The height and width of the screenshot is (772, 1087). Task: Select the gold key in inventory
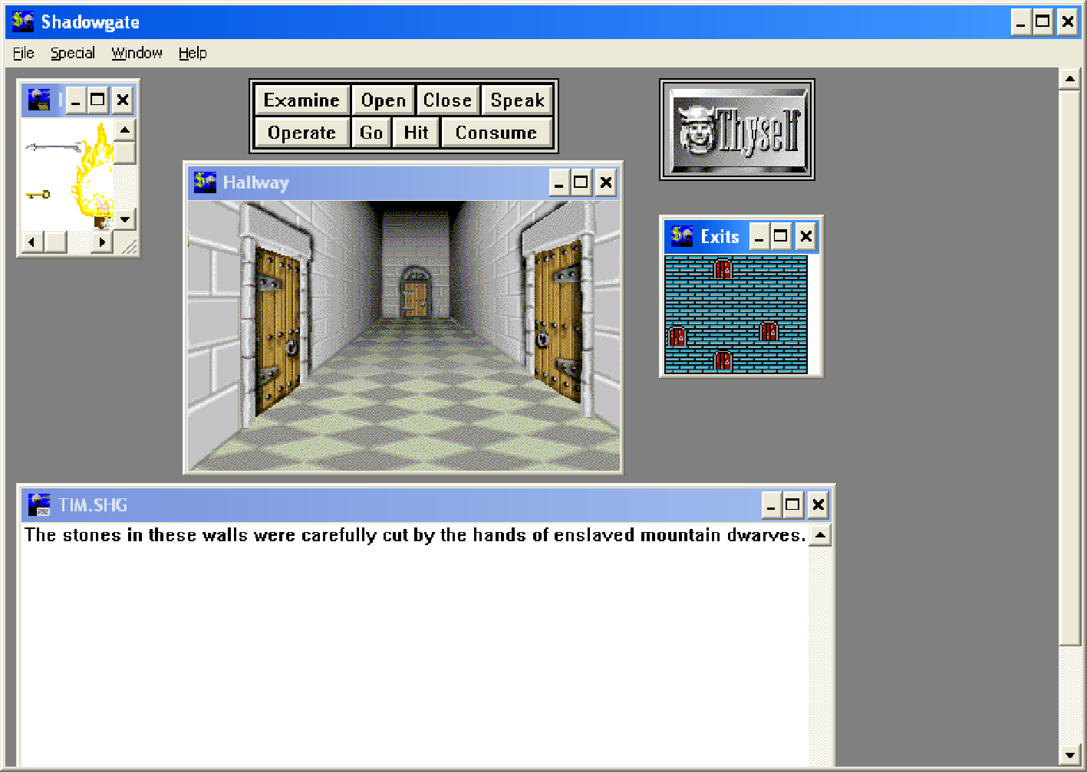tap(38, 195)
